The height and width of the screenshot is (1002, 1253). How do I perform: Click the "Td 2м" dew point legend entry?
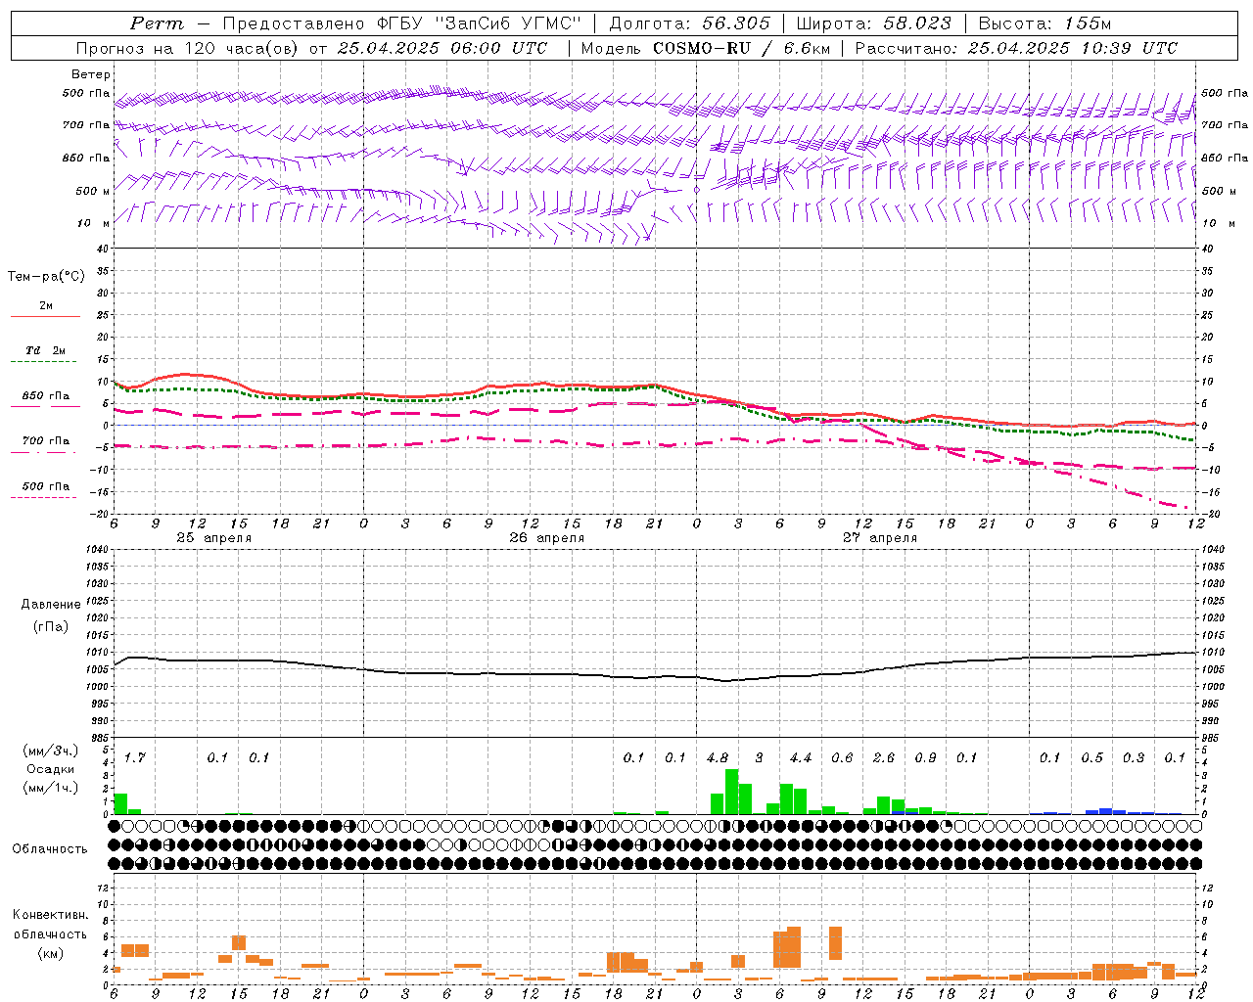(45, 350)
